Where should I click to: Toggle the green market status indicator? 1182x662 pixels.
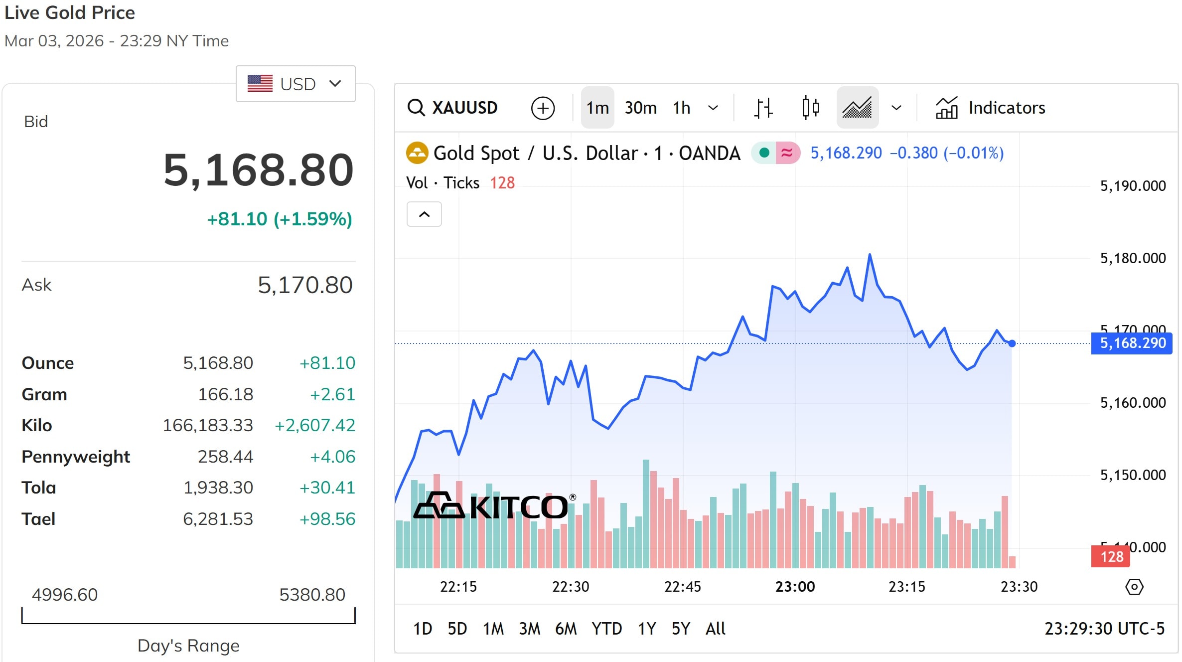pyautogui.click(x=764, y=153)
